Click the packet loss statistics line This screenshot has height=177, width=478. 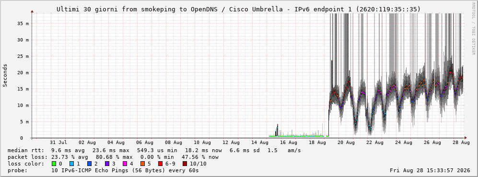(113, 157)
